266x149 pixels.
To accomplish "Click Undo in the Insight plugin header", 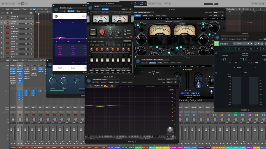I will click(x=239, y=39).
